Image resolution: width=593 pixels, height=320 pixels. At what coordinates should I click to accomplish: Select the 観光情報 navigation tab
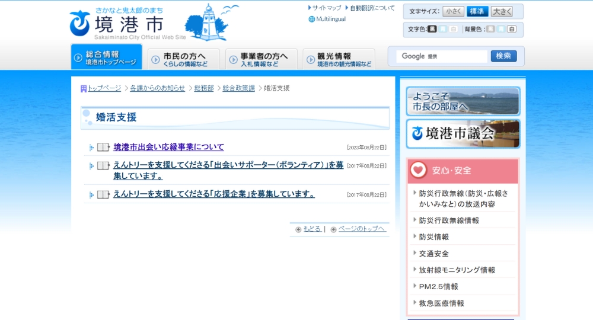click(339, 59)
